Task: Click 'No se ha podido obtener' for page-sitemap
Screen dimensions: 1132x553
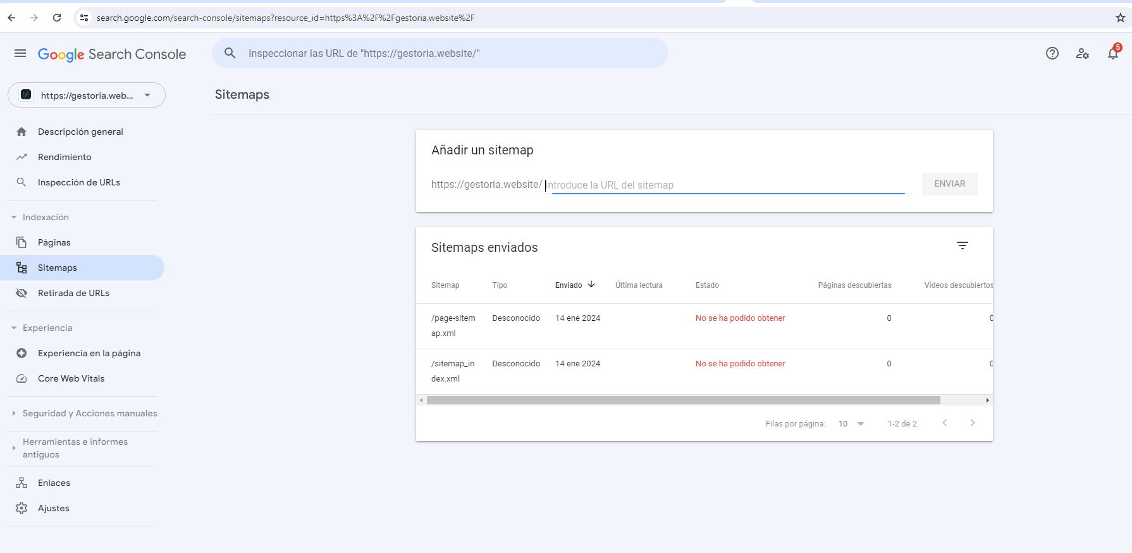Action: (x=741, y=318)
